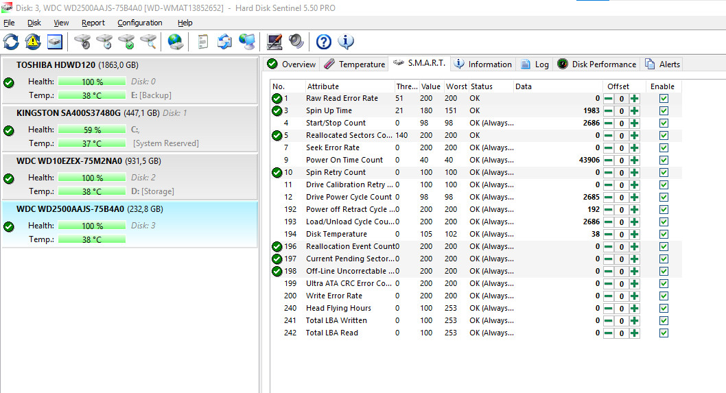The height and width of the screenshot is (393, 726).
Task: Toggle Enable checkbox for Total LBA Read
Action: (664, 333)
